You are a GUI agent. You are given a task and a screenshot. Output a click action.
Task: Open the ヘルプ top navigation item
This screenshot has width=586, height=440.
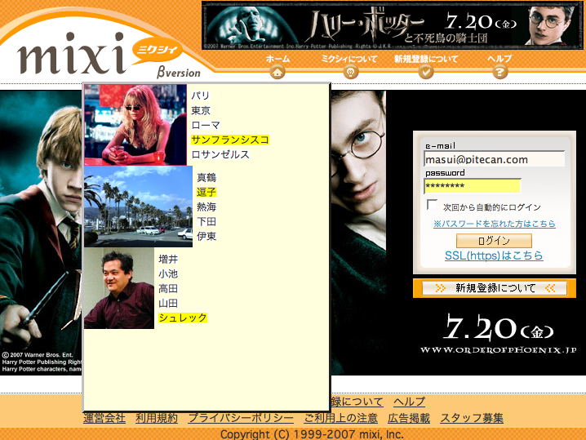coord(499,59)
